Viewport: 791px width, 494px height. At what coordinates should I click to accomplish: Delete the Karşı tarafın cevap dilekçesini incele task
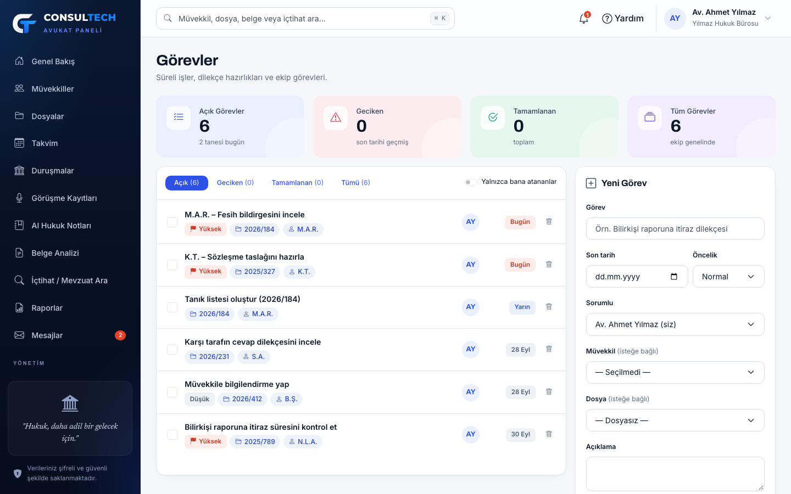tap(549, 349)
